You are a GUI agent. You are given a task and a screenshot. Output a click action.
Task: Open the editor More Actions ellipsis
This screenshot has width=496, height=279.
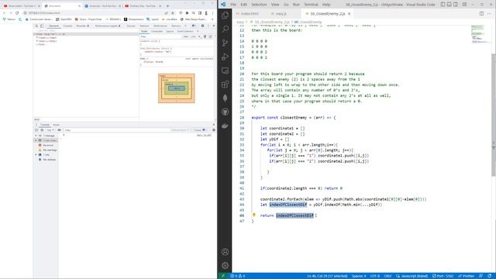tap(489, 14)
